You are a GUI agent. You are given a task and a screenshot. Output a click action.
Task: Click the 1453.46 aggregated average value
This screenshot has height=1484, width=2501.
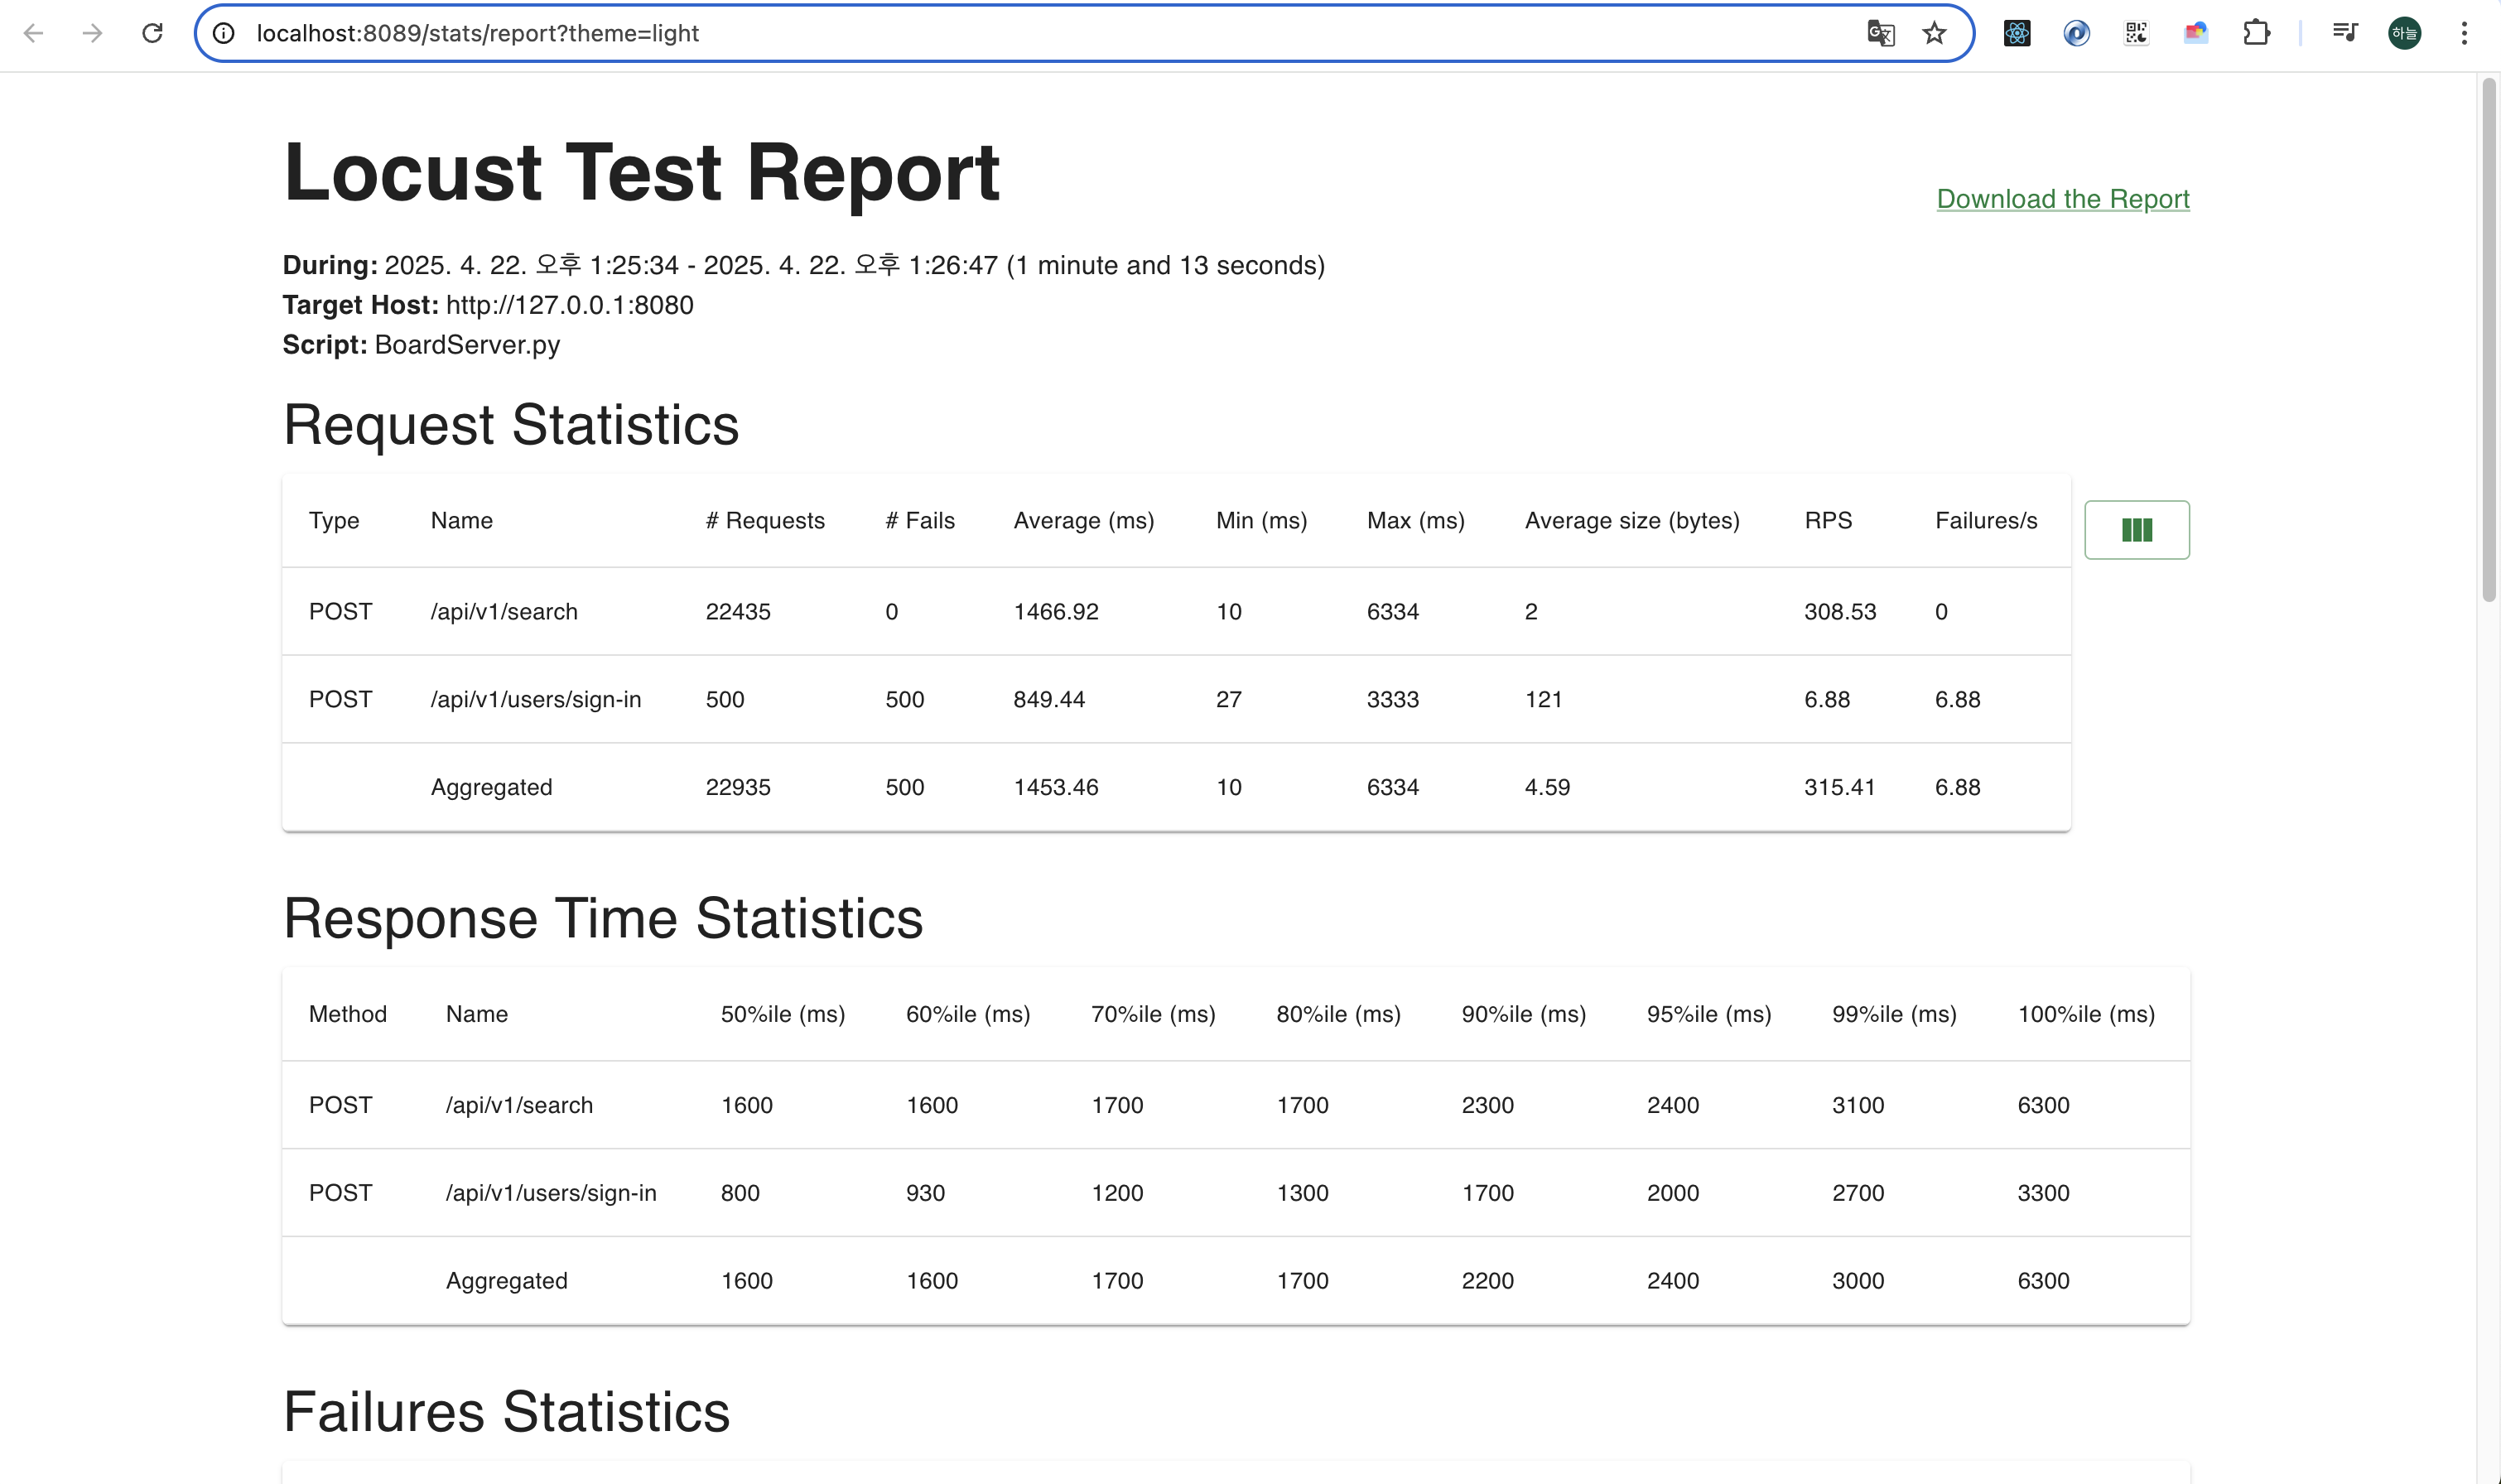click(1056, 788)
